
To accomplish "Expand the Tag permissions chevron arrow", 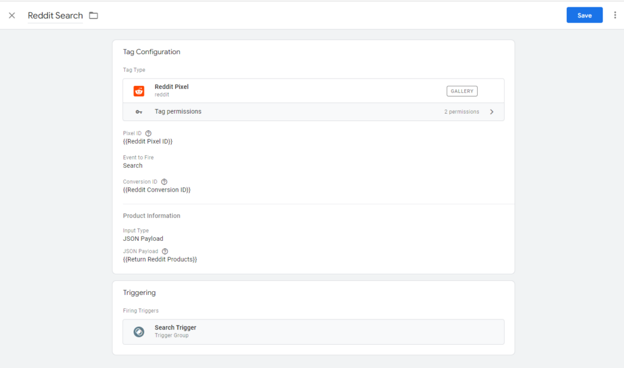I will (492, 112).
